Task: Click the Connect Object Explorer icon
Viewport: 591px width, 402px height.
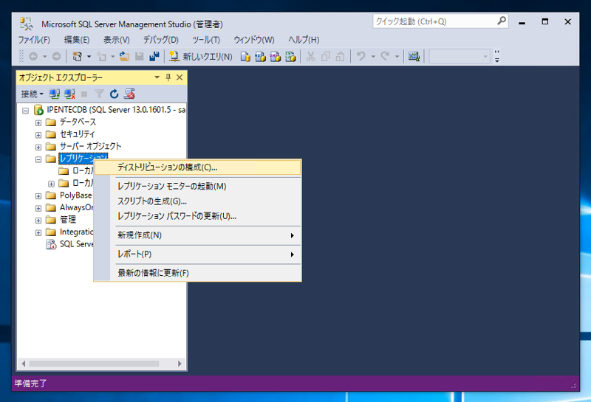Action: click(x=55, y=94)
